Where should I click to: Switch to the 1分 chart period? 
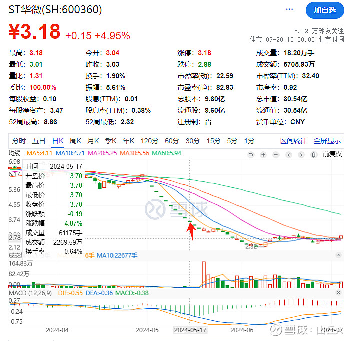pyautogui.click(x=250, y=141)
